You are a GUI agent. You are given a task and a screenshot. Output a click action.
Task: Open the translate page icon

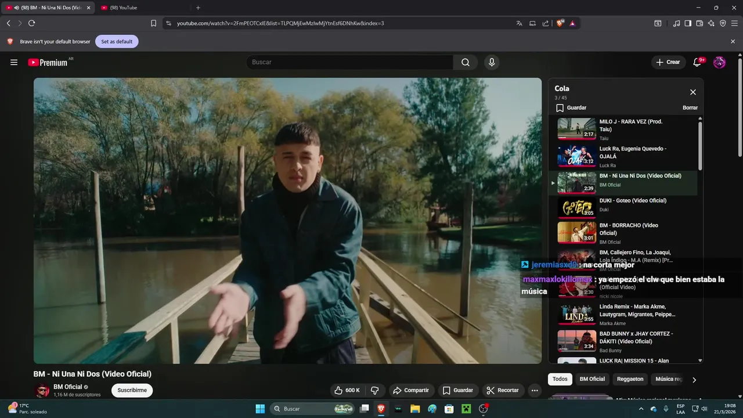519,23
